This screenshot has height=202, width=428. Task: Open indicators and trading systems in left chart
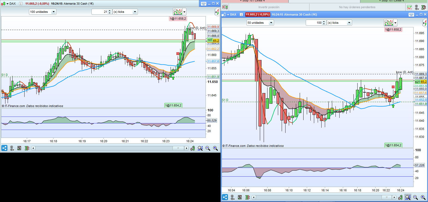tap(177, 11)
